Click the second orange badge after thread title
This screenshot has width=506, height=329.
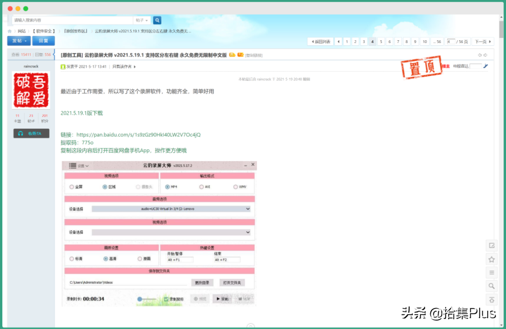point(240,55)
